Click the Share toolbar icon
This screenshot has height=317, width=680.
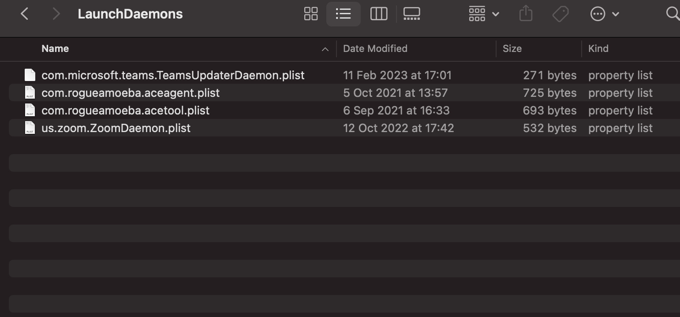(526, 14)
